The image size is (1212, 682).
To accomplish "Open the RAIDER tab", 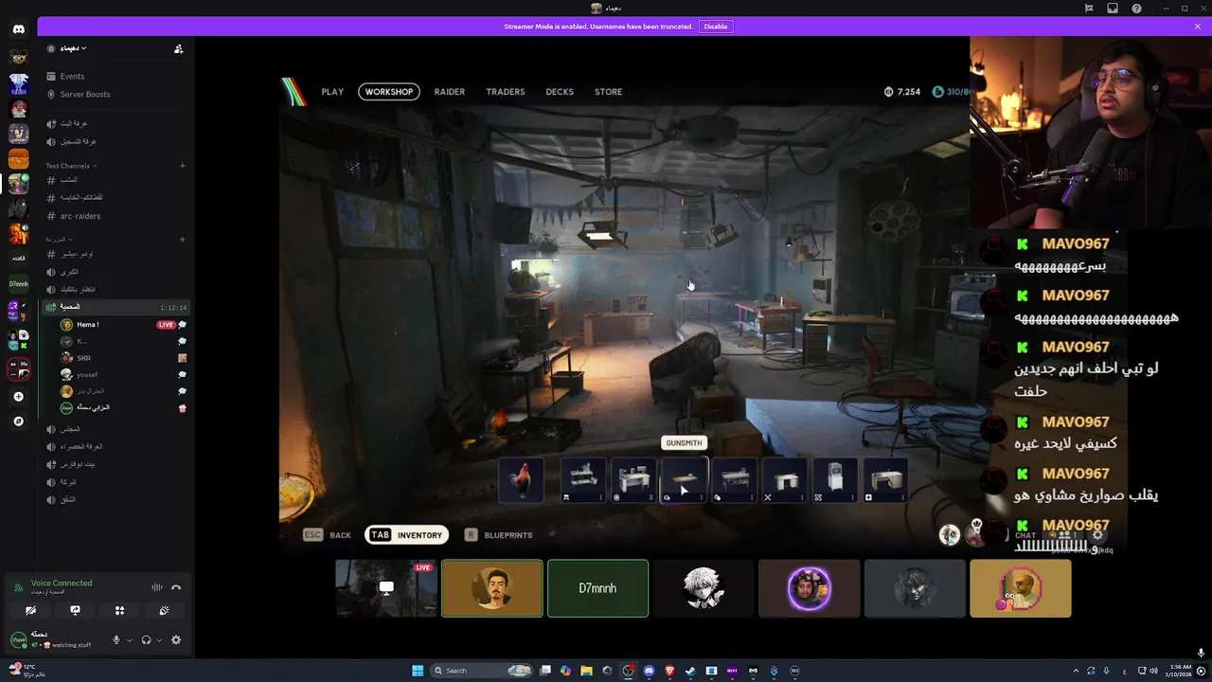I will (449, 92).
